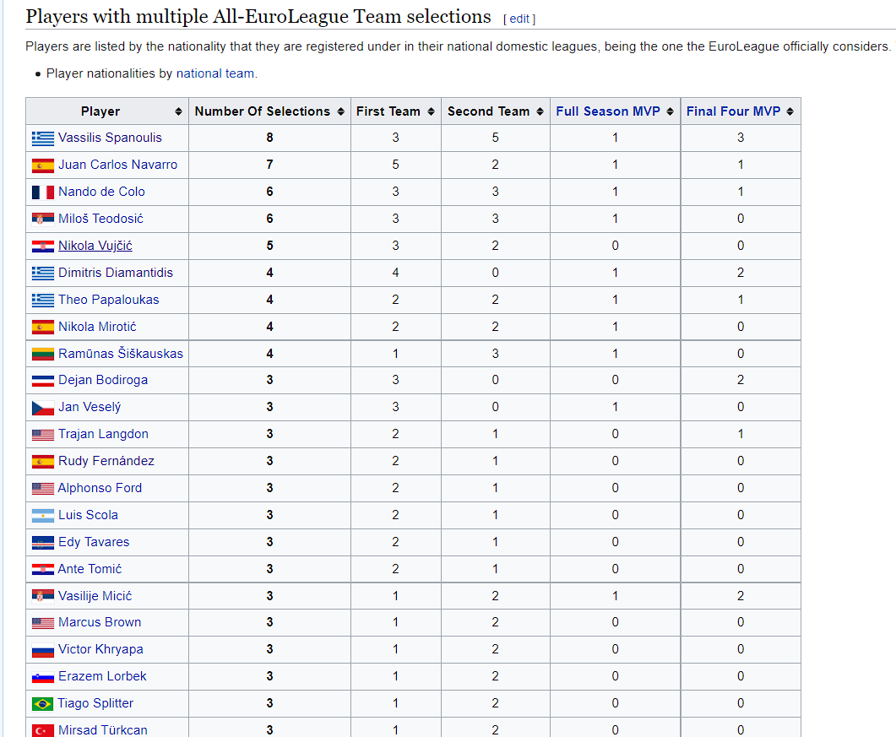896x737 pixels.
Task: Click the Lithuanian flag next to Ramūnas Šiškauskas
Action: (x=43, y=355)
